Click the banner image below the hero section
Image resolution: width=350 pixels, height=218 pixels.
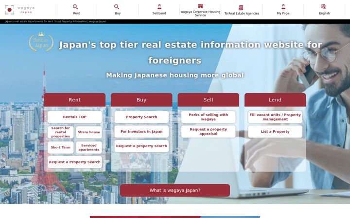tap(175, 217)
